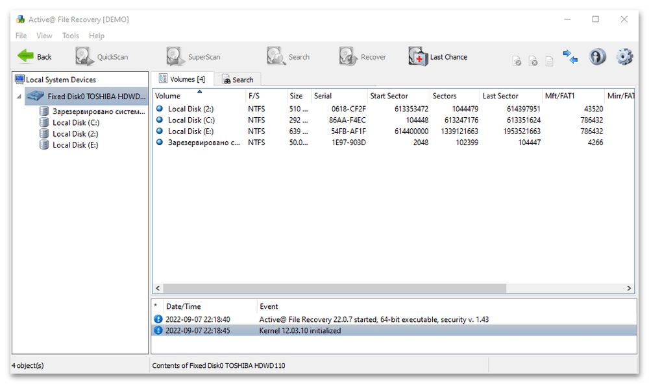Select Local Disk (E:) in device tree

[x=75, y=145]
